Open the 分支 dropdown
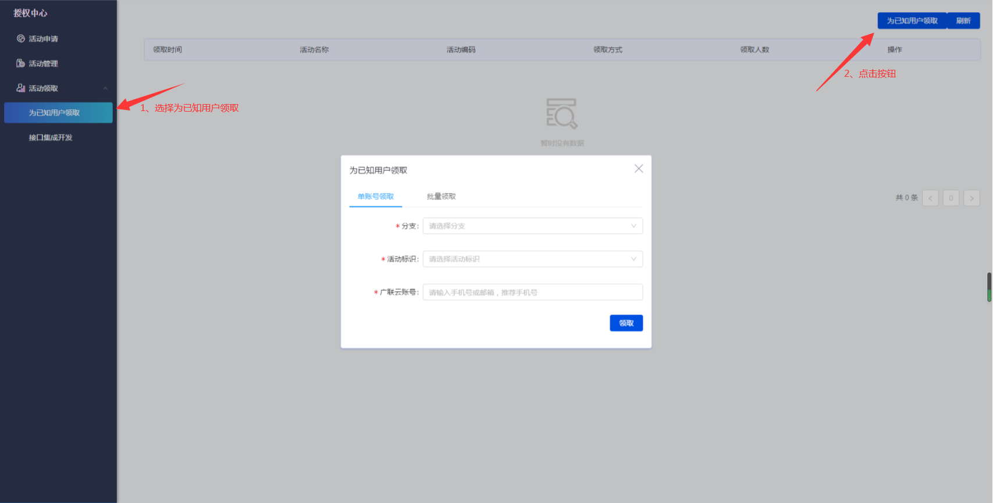This screenshot has width=993, height=503. 532,226
